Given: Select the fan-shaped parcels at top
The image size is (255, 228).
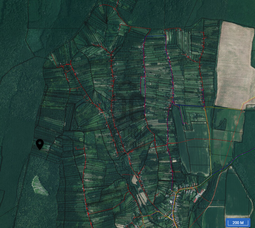Looking at the screenshot, I should click(106, 17).
